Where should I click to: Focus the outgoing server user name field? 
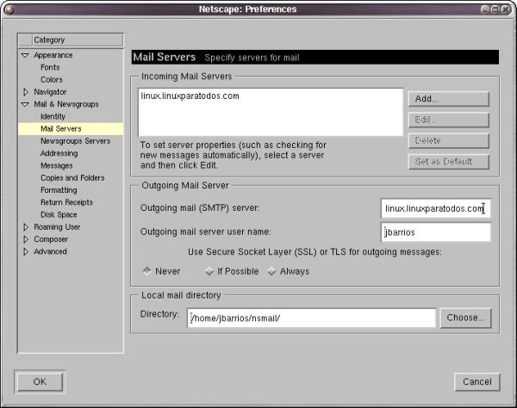435,232
